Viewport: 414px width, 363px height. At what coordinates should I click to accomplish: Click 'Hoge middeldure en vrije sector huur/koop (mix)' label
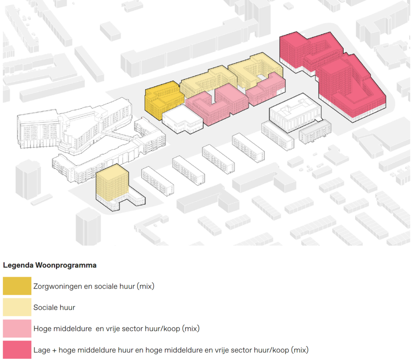tap(116, 329)
